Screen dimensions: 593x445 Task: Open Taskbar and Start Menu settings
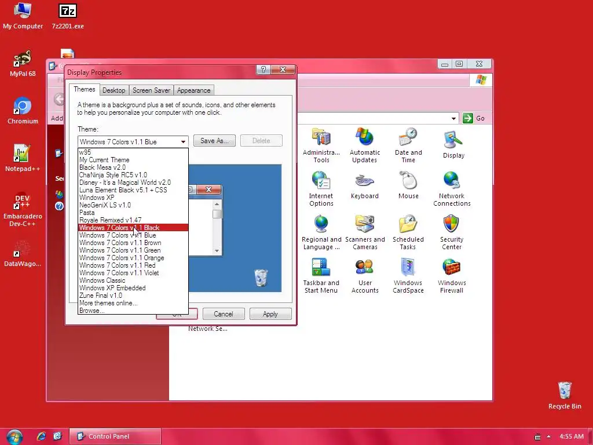coord(321,276)
